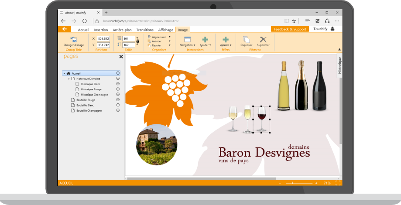Click the zoom out minus icon
Viewport: 401px width, 205px height.
[280, 183]
